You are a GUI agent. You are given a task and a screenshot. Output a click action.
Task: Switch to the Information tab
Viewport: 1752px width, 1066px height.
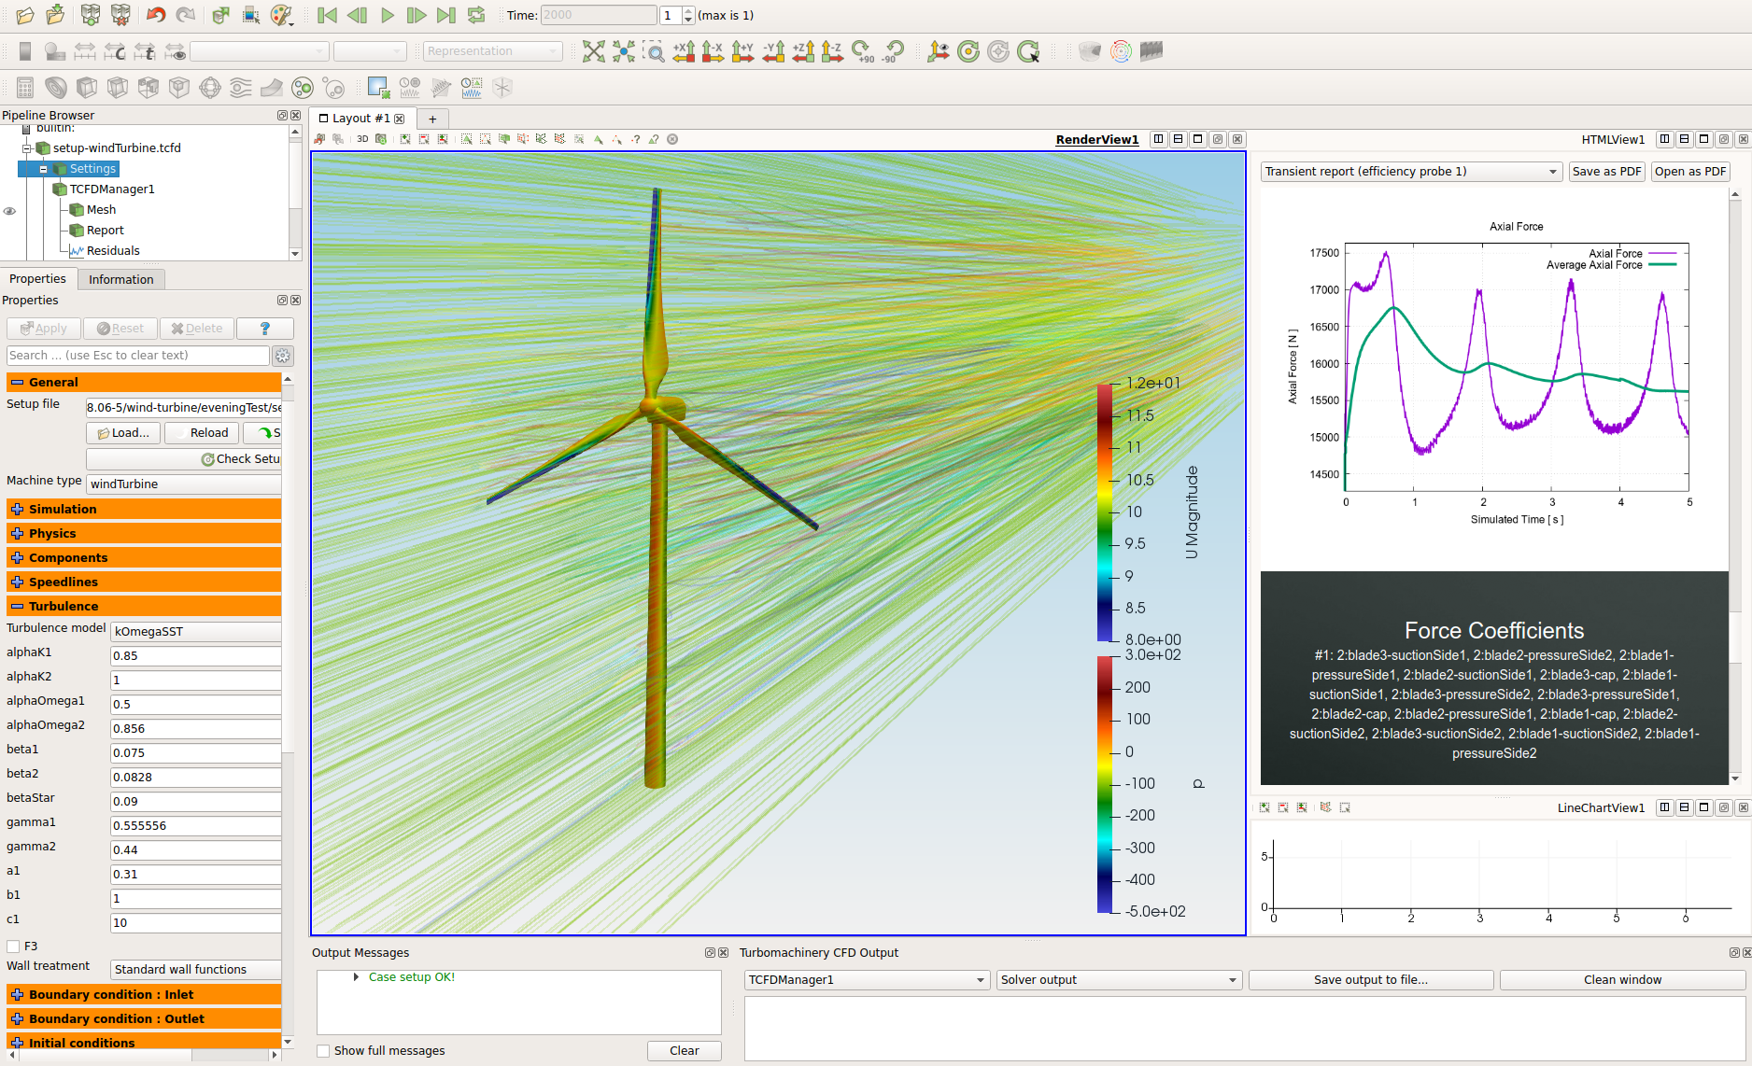click(120, 278)
